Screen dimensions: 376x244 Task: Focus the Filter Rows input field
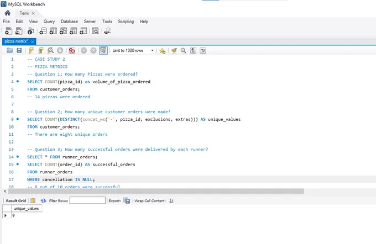tap(87, 200)
